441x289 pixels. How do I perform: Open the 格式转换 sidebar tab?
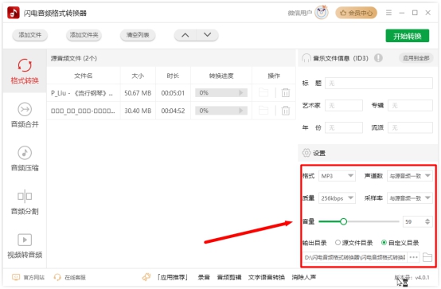click(25, 71)
